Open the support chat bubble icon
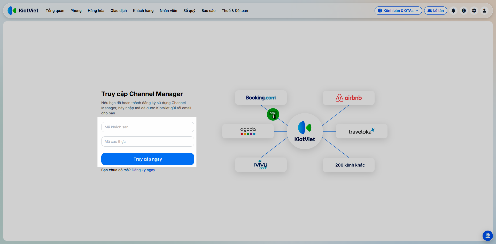Image resolution: width=496 pixels, height=244 pixels. [488, 236]
